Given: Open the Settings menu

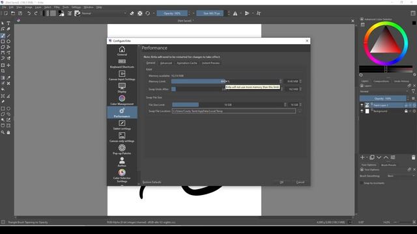Looking at the screenshot, I should point(76,7).
